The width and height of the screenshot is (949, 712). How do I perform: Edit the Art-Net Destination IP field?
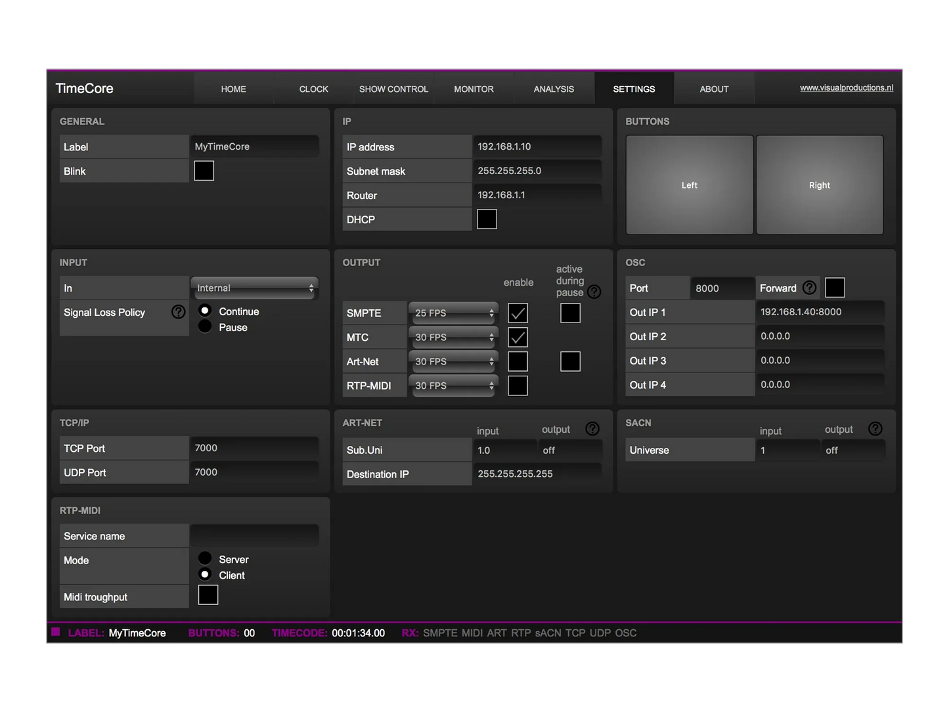point(537,474)
